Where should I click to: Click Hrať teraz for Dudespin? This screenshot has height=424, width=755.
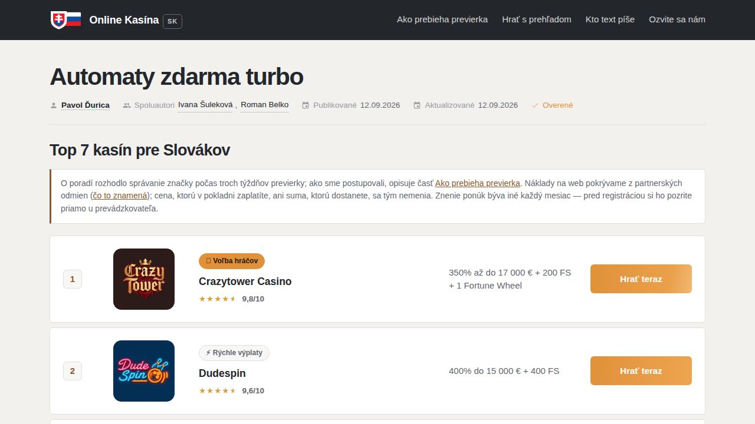tap(641, 371)
